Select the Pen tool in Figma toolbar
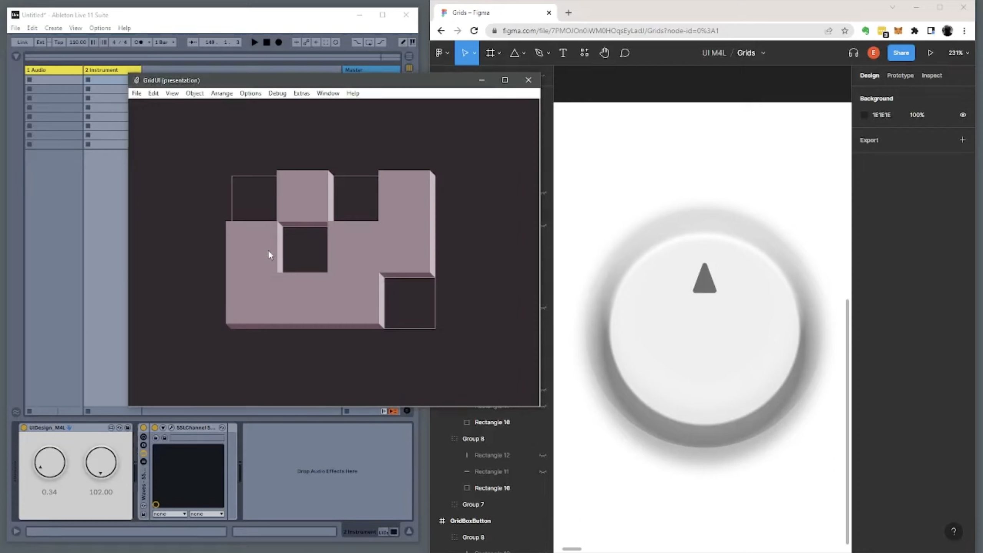The image size is (983, 553). 539,53
